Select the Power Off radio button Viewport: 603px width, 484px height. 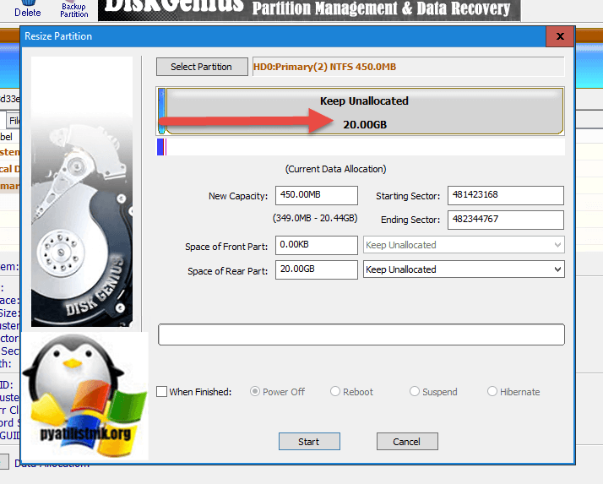[254, 392]
